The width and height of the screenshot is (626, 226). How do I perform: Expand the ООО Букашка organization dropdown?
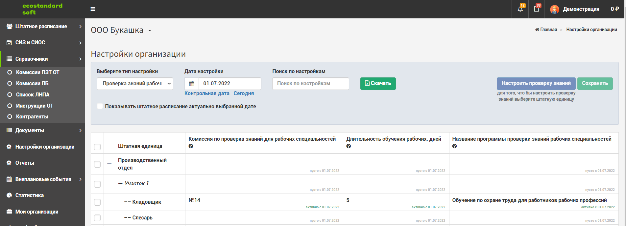point(150,31)
